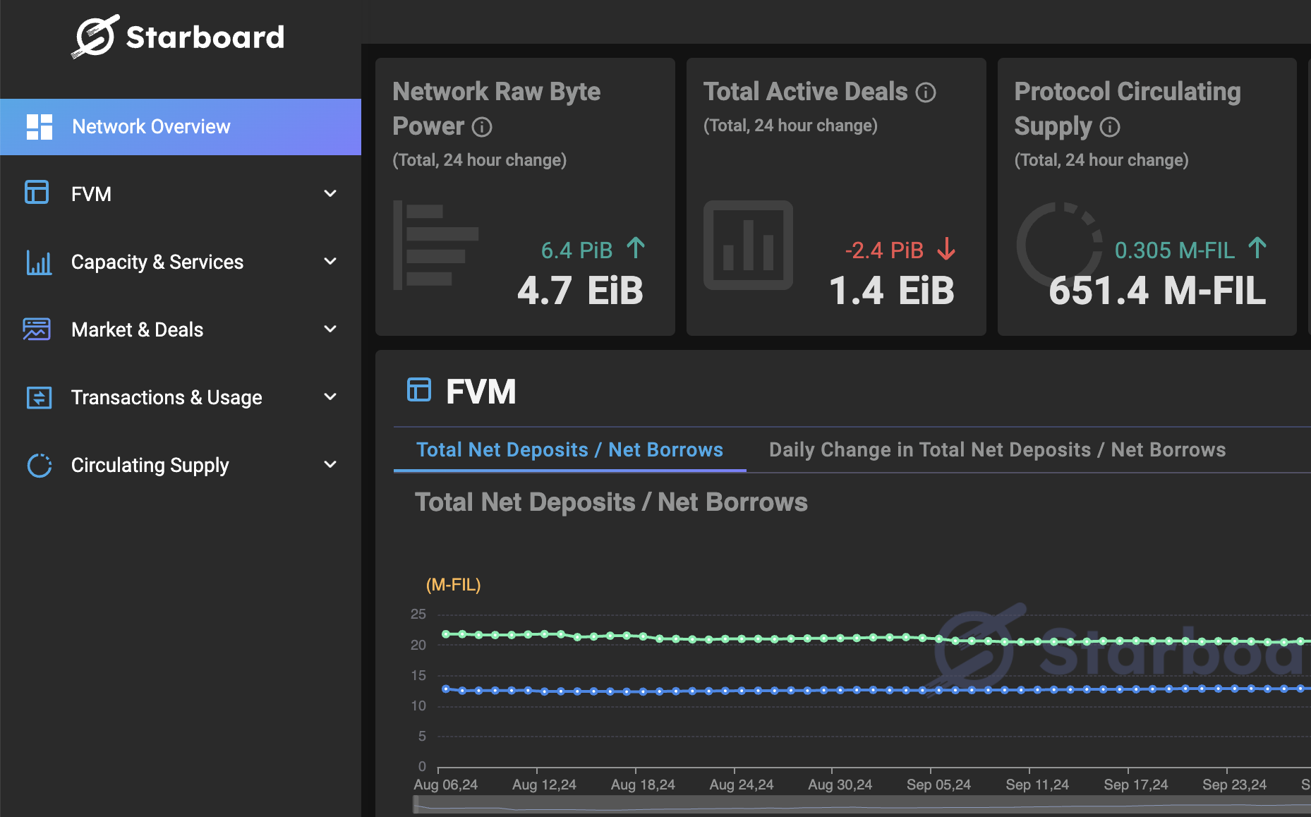The width and height of the screenshot is (1311, 817).
Task: Click the Transactions & Usage menu entry
Action: coord(166,397)
